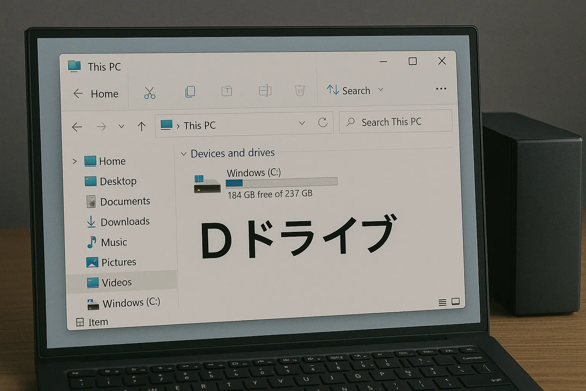Click the Search sort button

point(348,90)
